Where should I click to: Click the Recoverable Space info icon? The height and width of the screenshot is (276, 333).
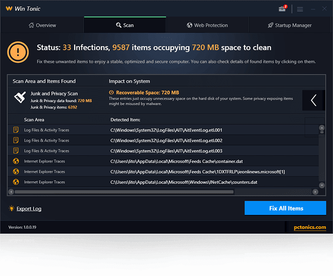(111, 92)
